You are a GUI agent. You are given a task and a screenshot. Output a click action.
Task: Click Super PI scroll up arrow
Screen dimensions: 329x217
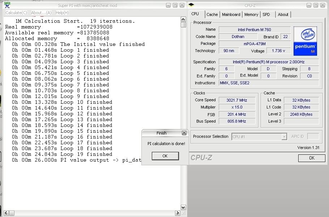pyautogui.click(x=183, y=19)
